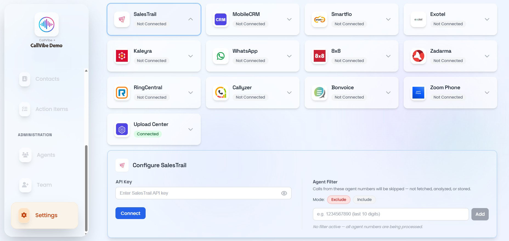Click the sidebar scroll-up arrow
The width and height of the screenshot is (509, 241).
point(86,71)
